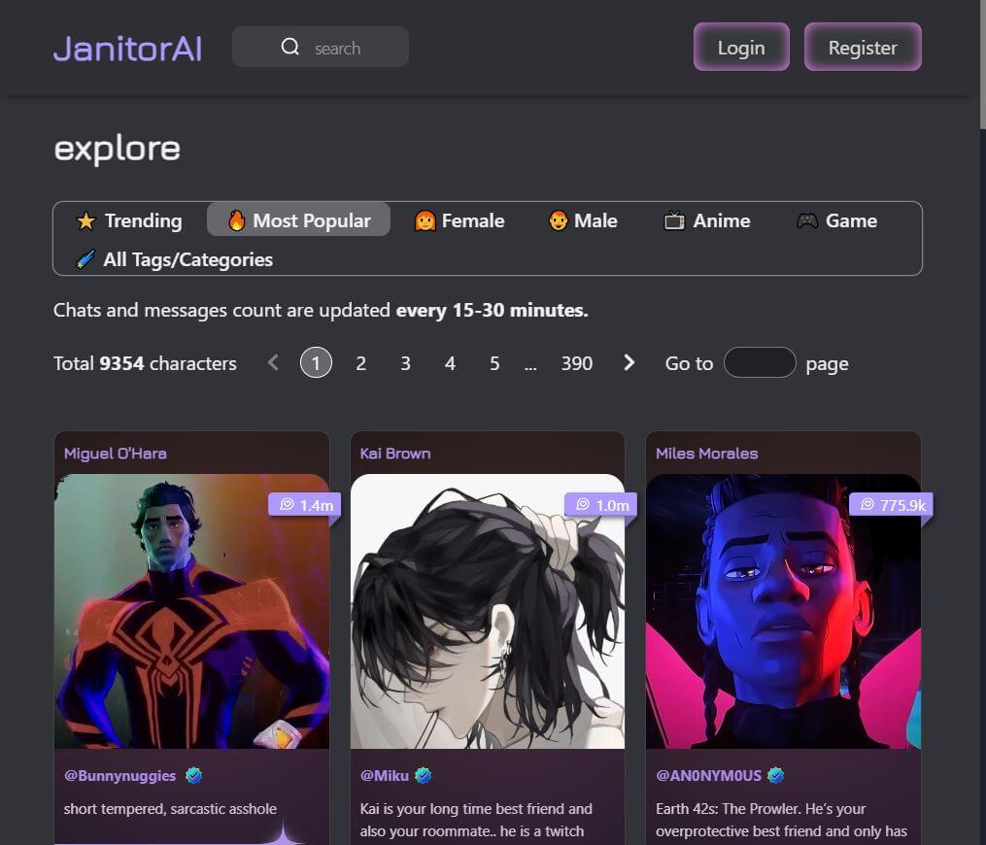Click the JanitorAI logo
The width and height of the screenshot is (986, 845).
(x=127, y=49)
